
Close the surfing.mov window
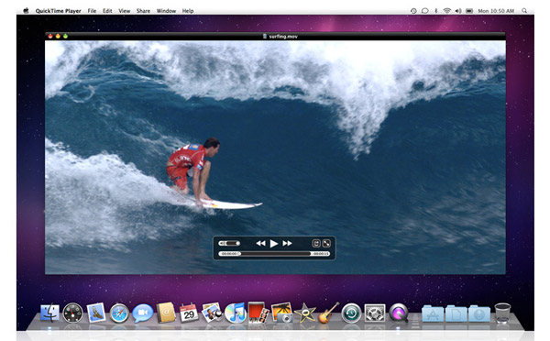click(50, 36)
